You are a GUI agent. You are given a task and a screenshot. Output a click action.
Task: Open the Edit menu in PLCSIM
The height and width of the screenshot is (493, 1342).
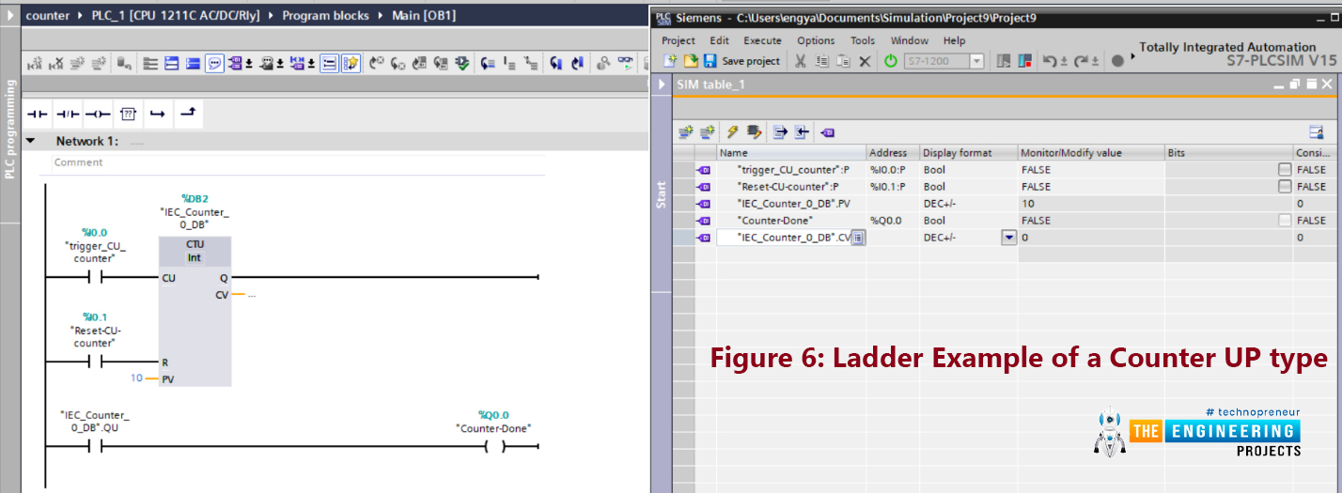[x=719, y=40]
